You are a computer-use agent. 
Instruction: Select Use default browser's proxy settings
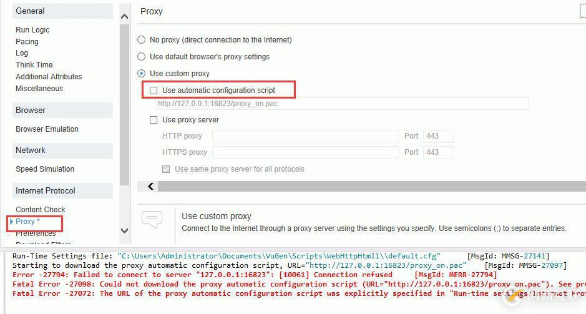(x=142, y=57)
